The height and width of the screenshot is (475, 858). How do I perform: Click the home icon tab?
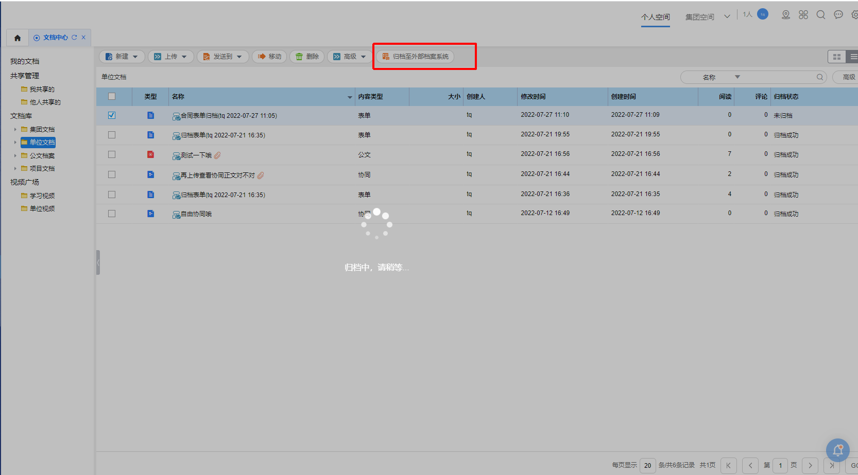pyautogui.click(x=18, y=38)
